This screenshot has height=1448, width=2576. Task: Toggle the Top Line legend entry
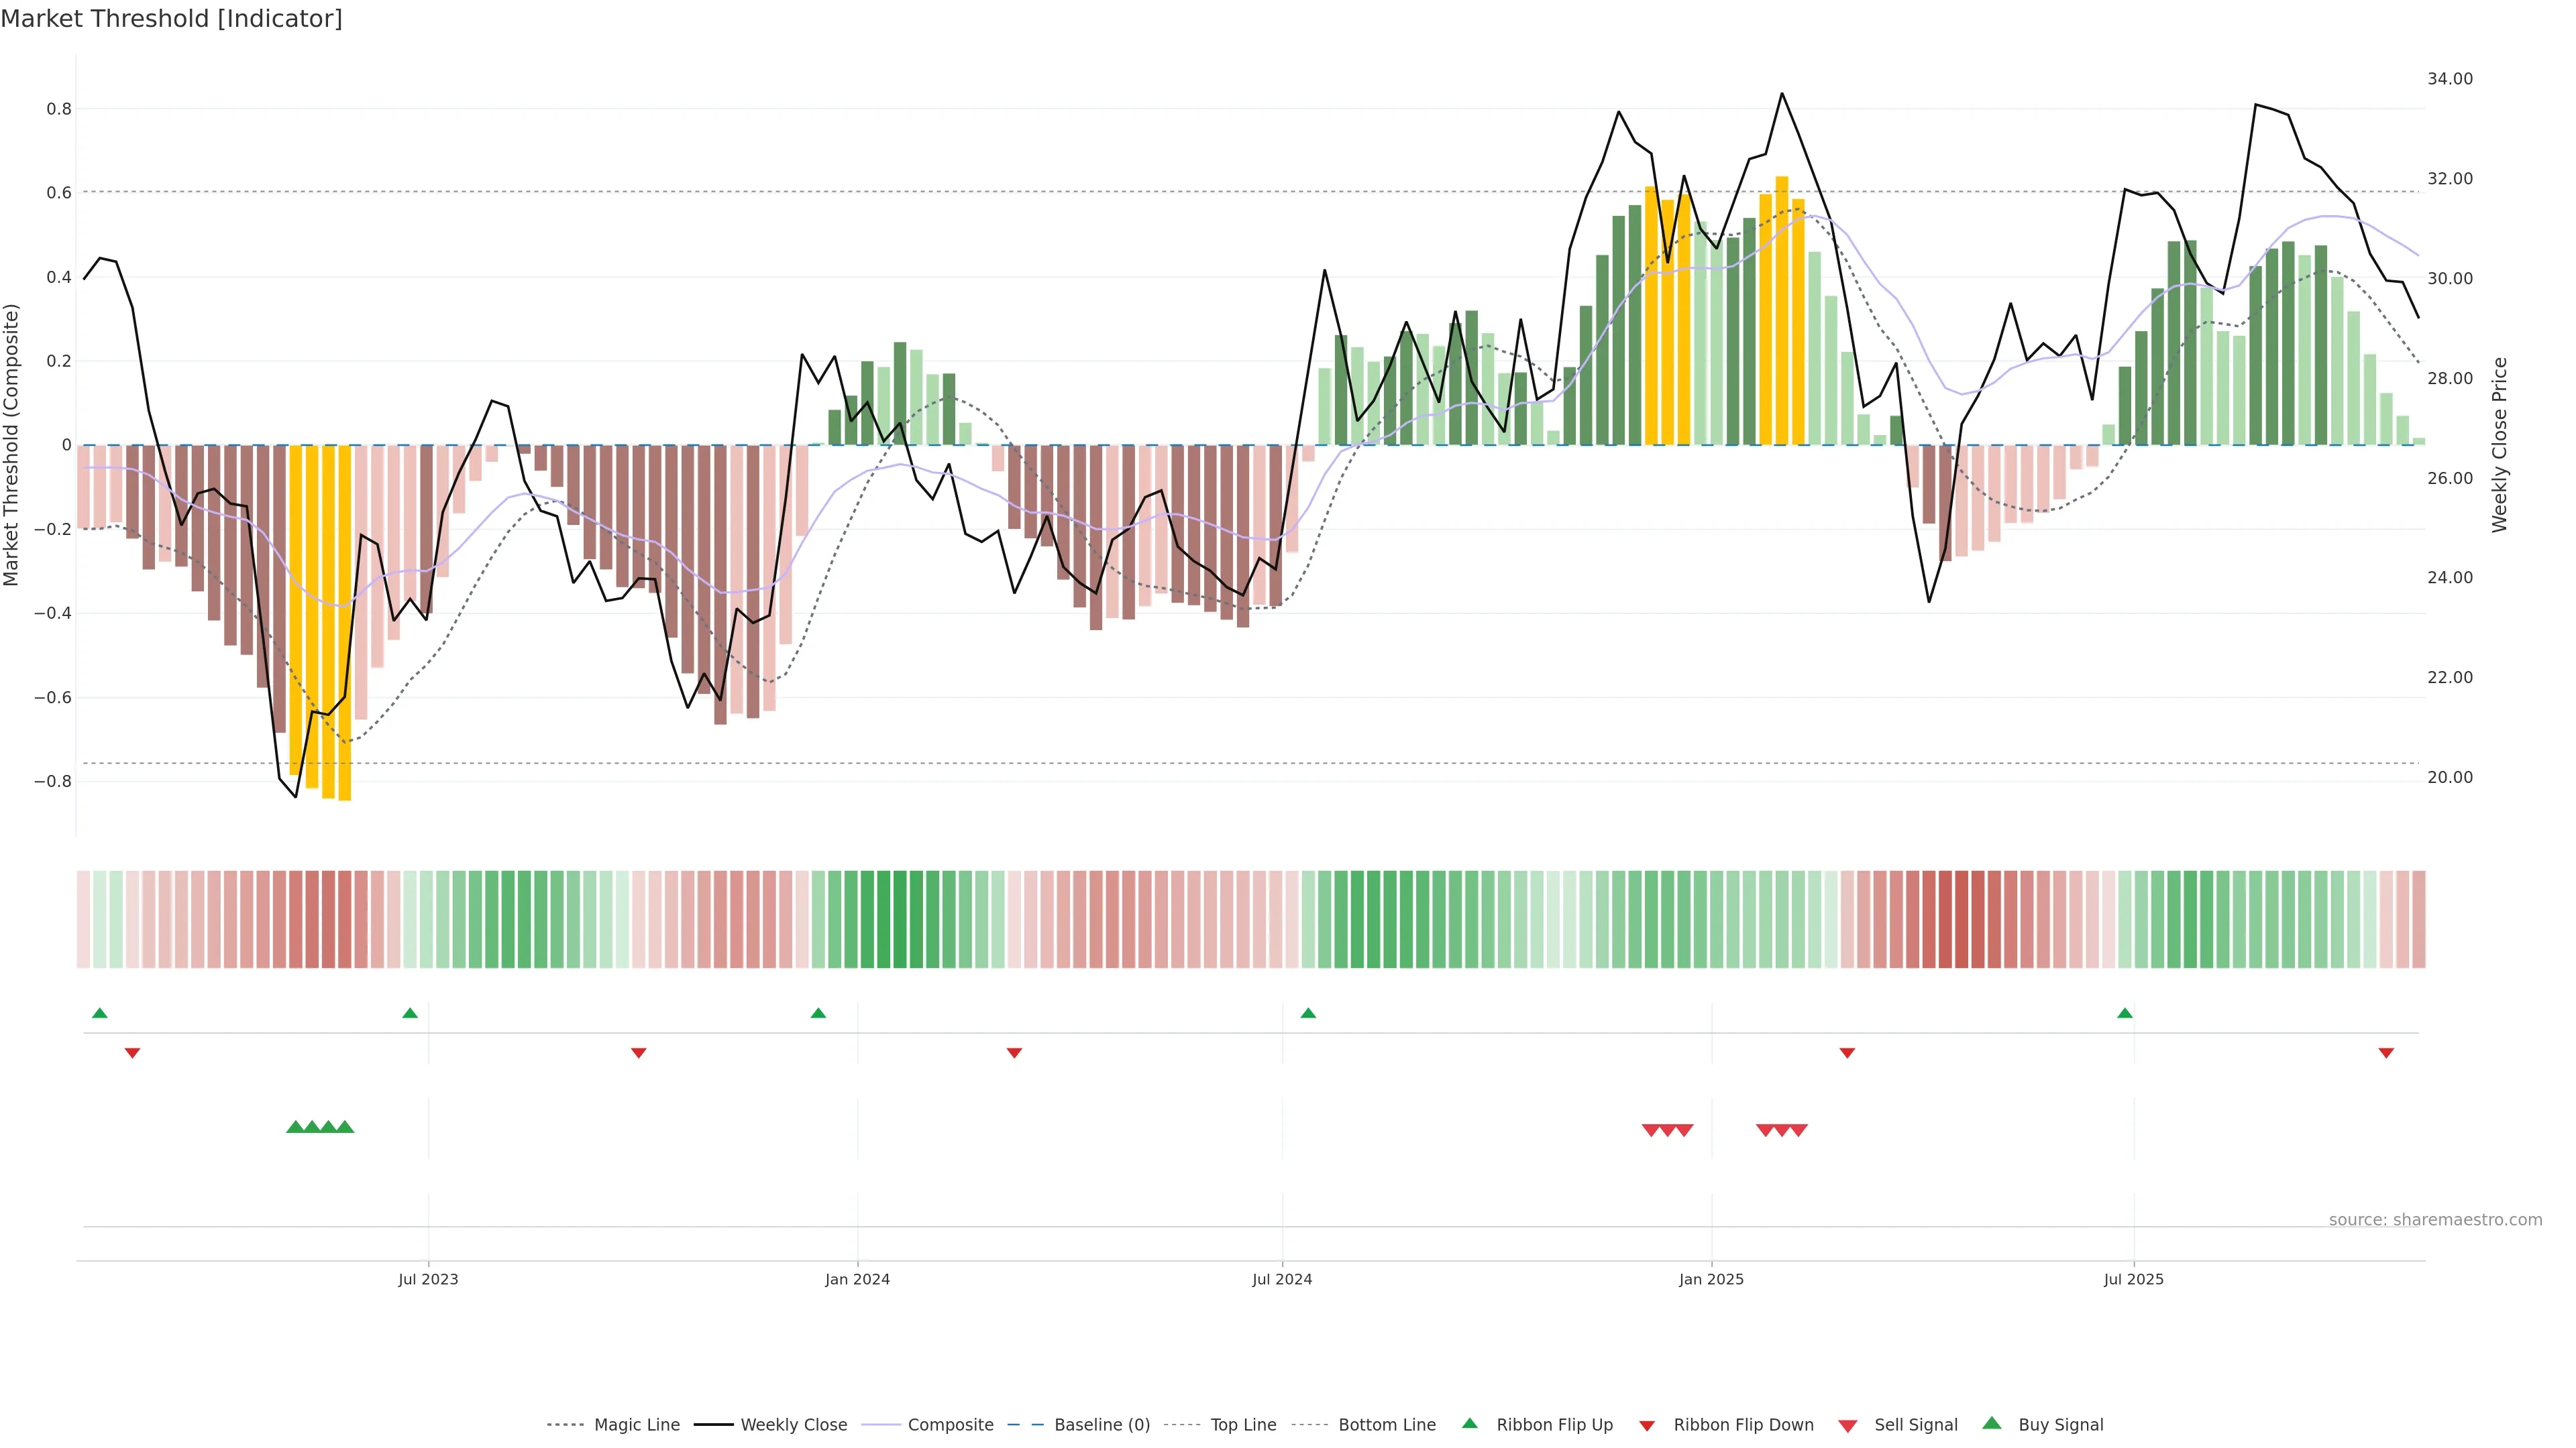point(1243,1425)
